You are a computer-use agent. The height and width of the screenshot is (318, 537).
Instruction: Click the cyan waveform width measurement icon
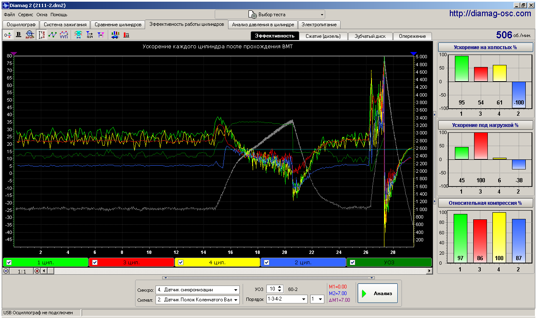tap(78, 35)
